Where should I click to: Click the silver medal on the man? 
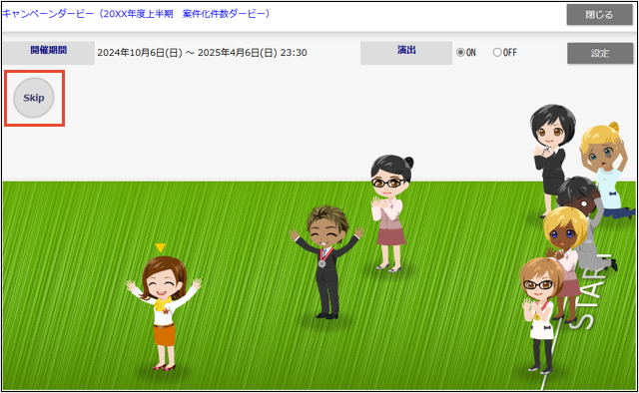click(x=321, y=263)
